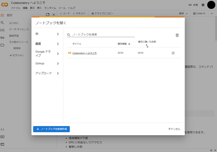Add a text cell with + テキスト
This screenshot has height=152, width=217.
79,13
